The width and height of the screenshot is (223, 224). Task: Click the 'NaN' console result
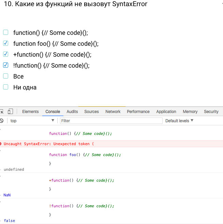click(7, 195)
